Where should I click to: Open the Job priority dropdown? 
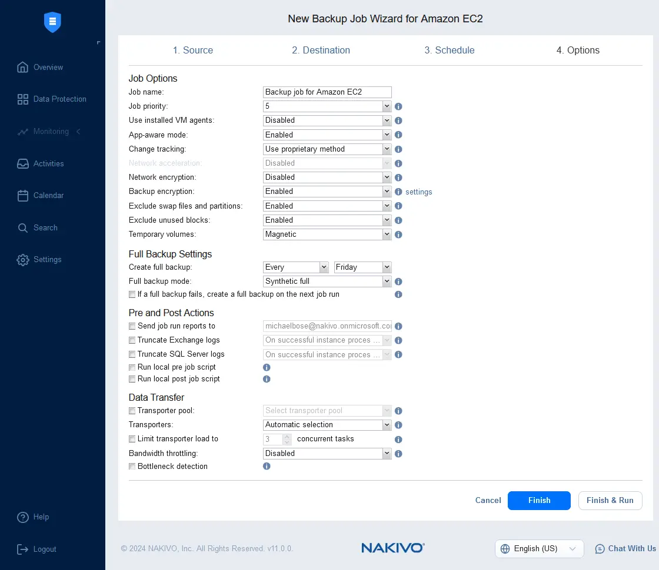(327, 106)
